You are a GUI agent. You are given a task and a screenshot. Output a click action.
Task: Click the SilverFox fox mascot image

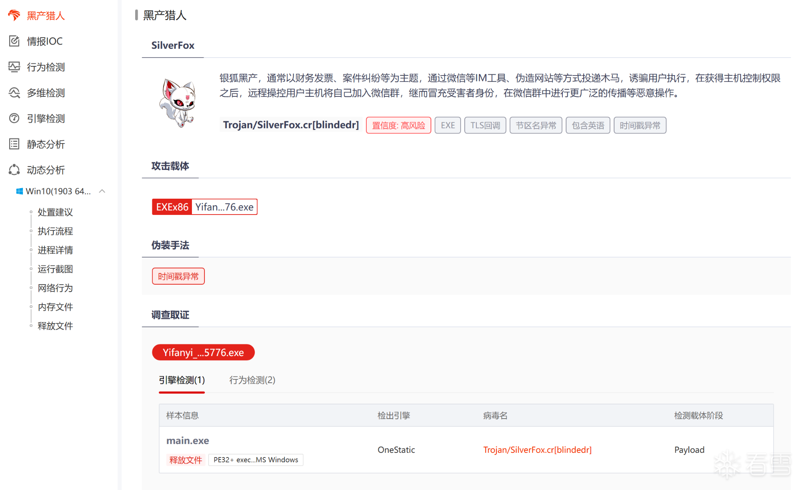178,103
